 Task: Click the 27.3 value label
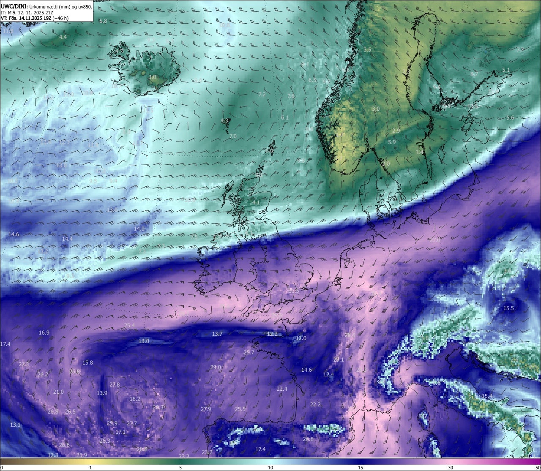(24, 365)
